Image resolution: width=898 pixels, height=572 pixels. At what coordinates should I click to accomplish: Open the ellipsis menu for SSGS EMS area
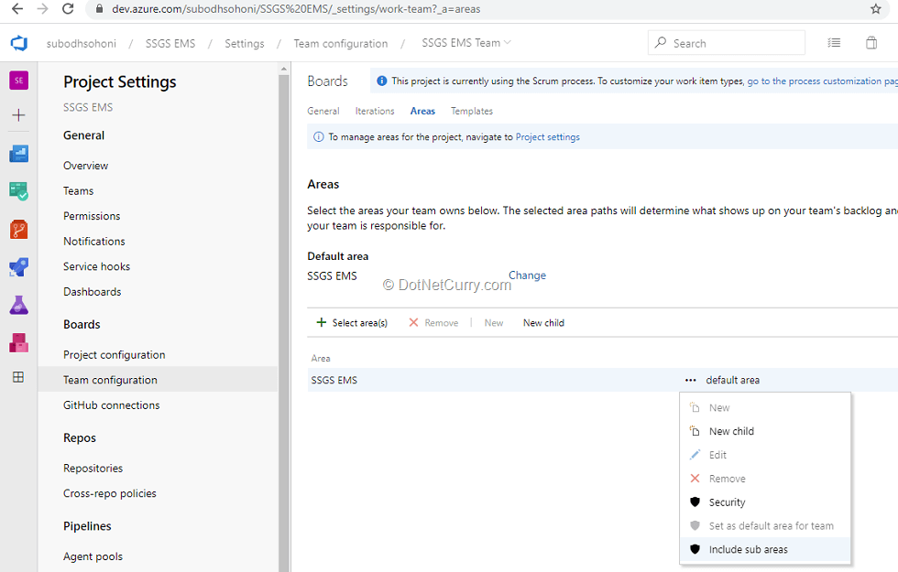(x=690, y=381)
